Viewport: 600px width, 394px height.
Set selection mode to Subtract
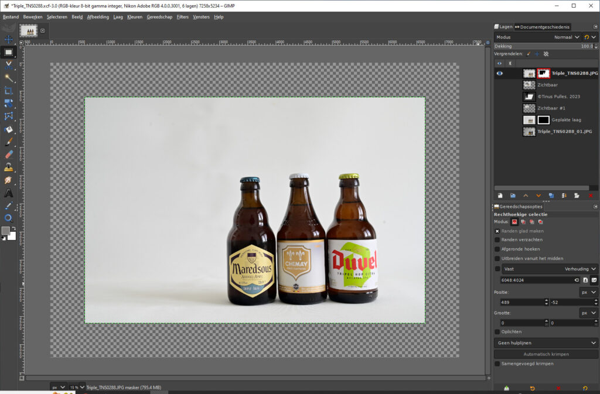pyautogui.click(x=532, y=222)
